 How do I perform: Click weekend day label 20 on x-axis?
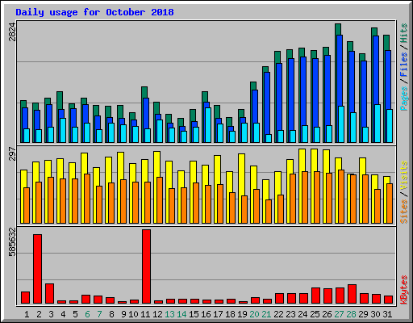(x=254, y=314)
